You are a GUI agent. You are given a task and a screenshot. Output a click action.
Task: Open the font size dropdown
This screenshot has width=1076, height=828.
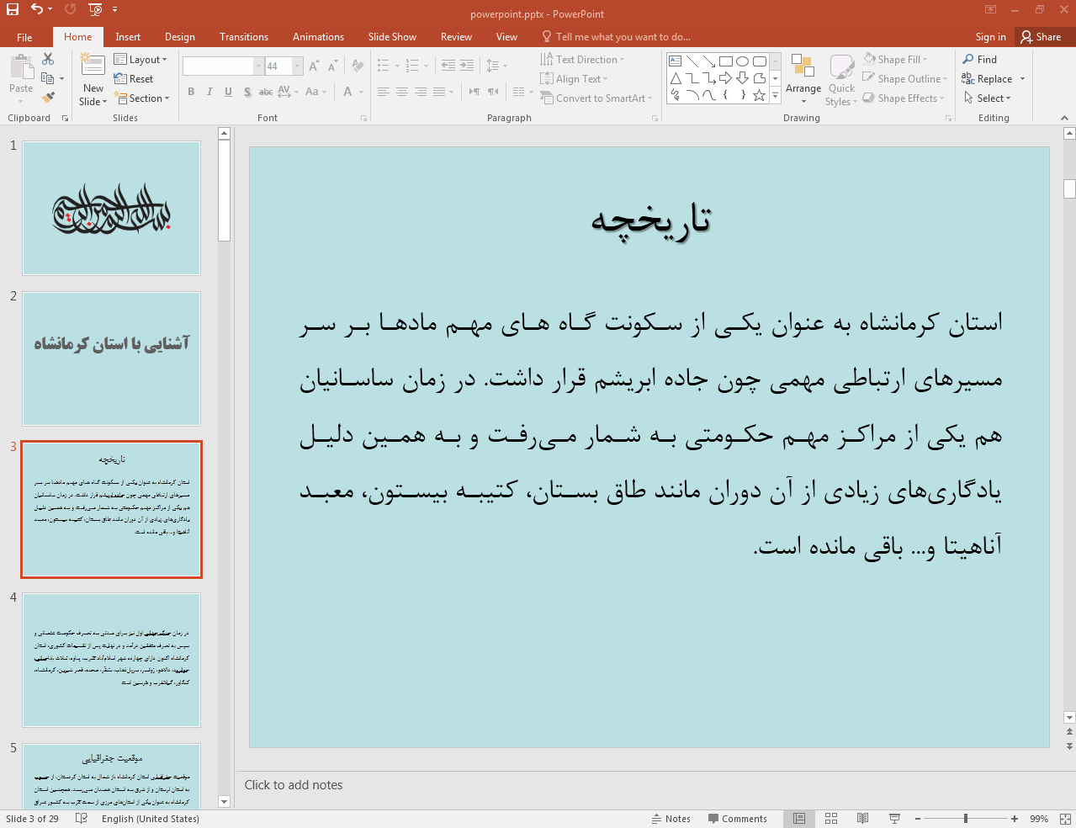[x=297, y=66]
